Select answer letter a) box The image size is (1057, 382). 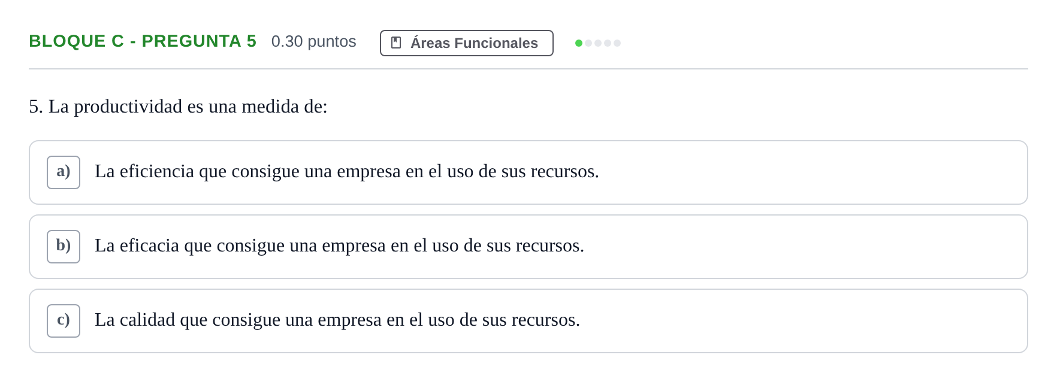(64, 172)
